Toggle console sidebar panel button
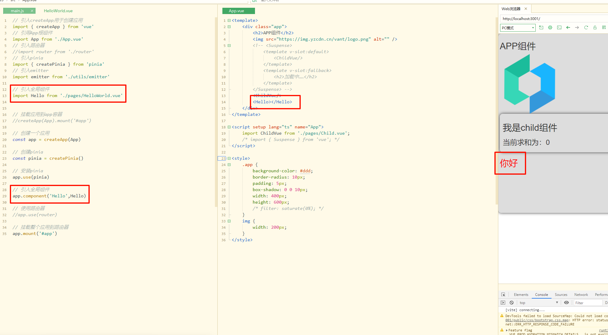608x335 pixels. point(503,302)
